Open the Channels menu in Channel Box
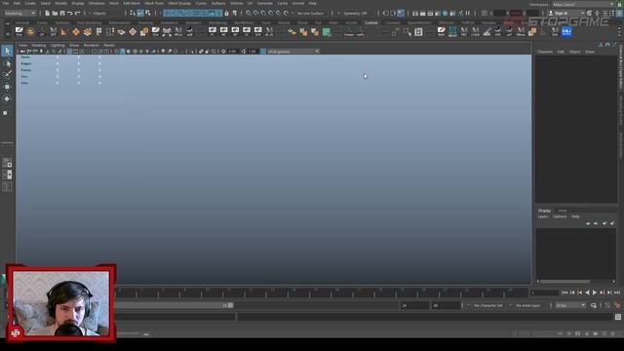Image resolution: width=624 pixels, height=351 pixels. pyautogui.click(x=544, y=52)
